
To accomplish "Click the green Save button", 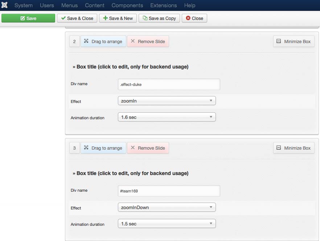I will tap(28, 18).
